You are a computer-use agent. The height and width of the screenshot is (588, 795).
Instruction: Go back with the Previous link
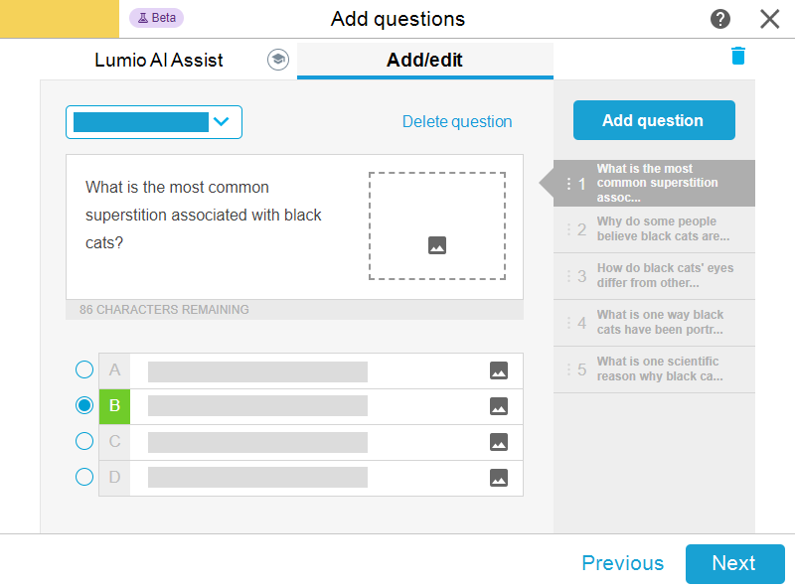click(x=622, y=563)
